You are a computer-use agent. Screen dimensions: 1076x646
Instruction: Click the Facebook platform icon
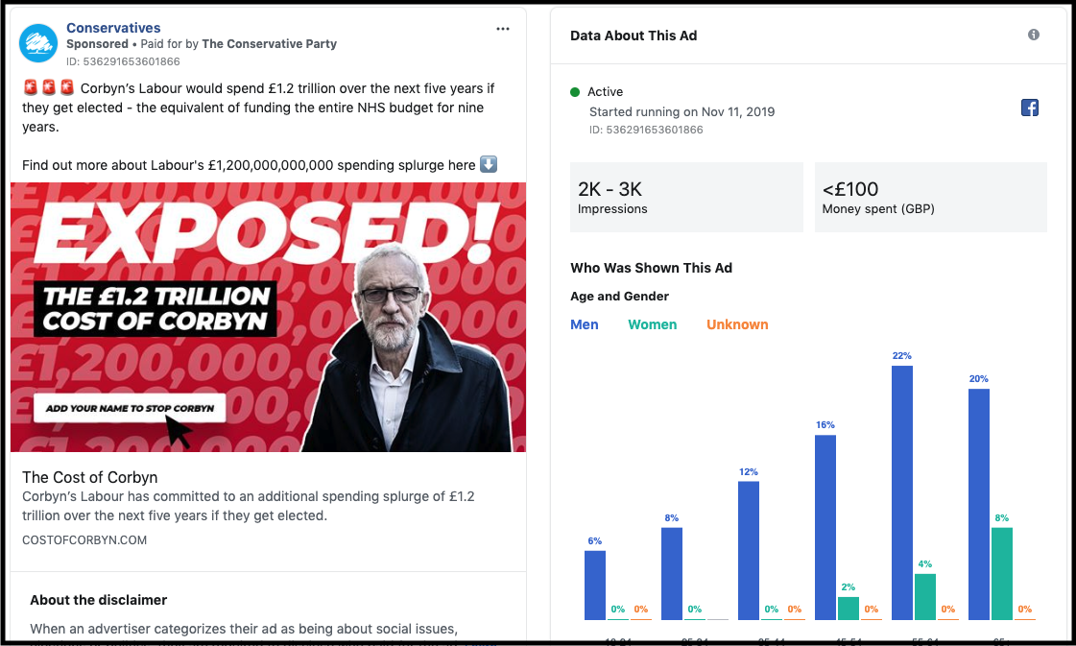coord(1030,108)
